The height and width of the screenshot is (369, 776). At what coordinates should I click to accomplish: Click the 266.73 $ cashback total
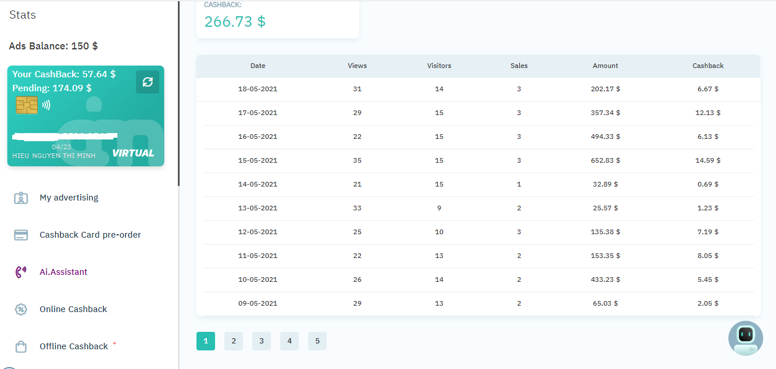tap(235, 22)
